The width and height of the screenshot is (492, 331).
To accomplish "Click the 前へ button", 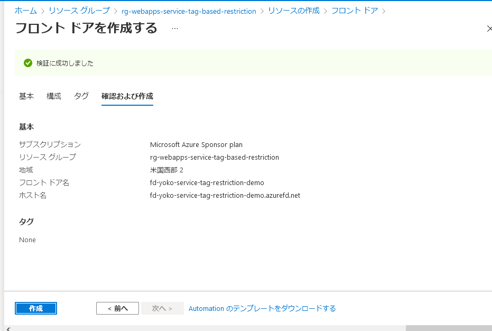I will pos(117,308).
